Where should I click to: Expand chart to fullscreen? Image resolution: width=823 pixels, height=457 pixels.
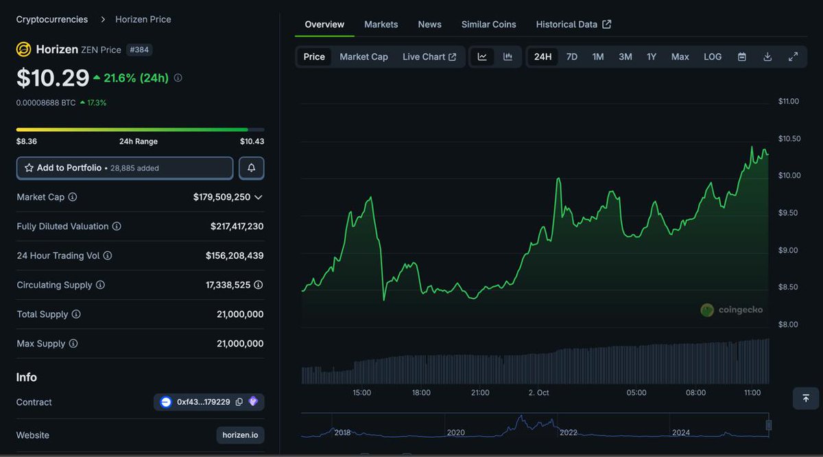[x=793, y=57]
